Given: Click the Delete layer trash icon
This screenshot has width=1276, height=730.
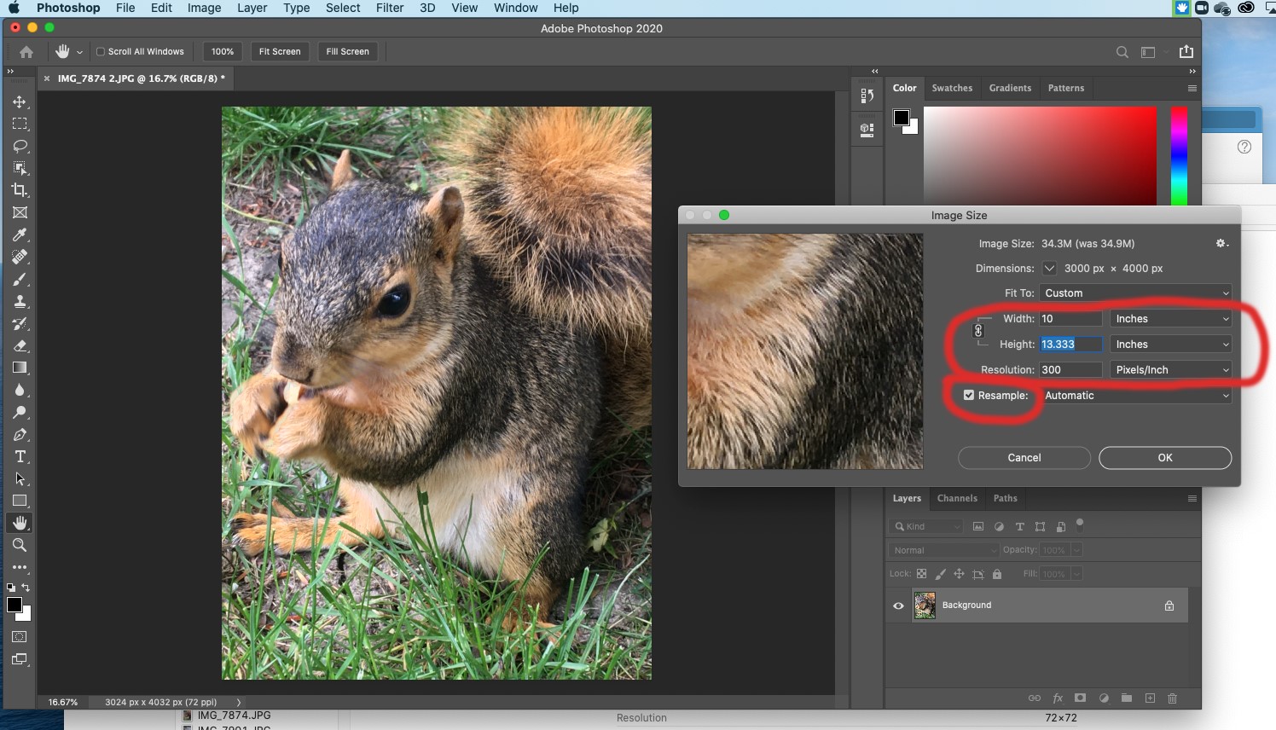Looking at the screenshot, I should click(x=1172, y=698).
